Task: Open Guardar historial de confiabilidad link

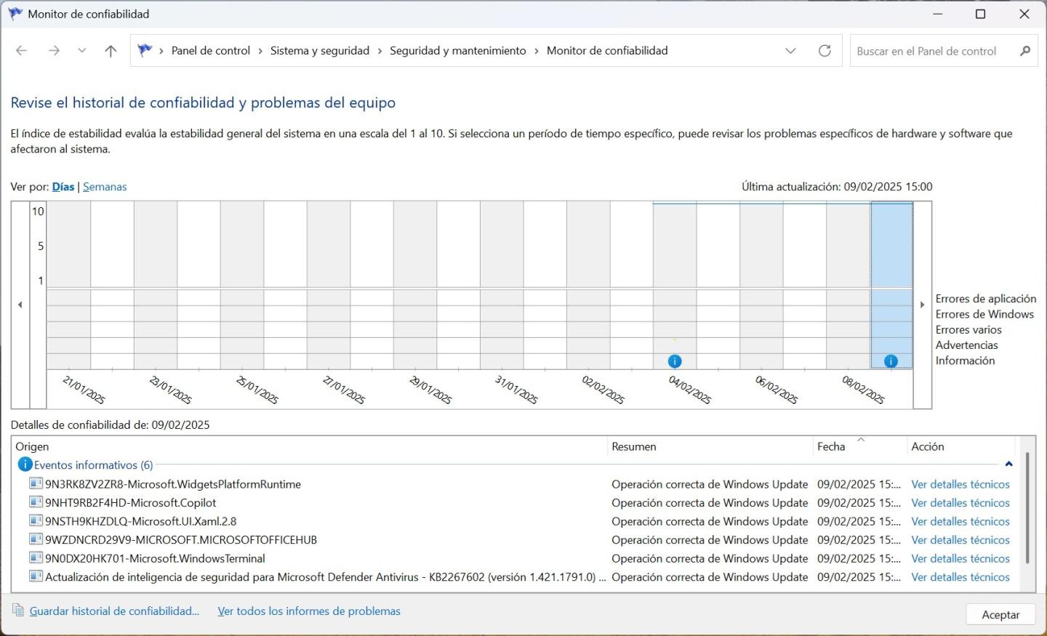Action: point(114,611)
